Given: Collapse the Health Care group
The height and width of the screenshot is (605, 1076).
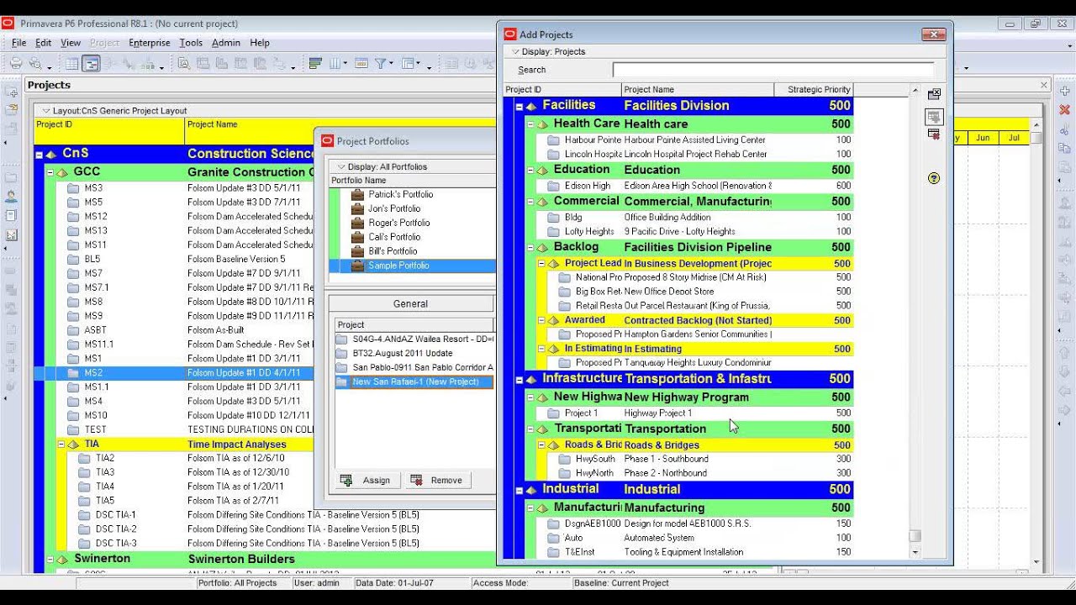Looking at the screenshot, I should pos(531,124).
